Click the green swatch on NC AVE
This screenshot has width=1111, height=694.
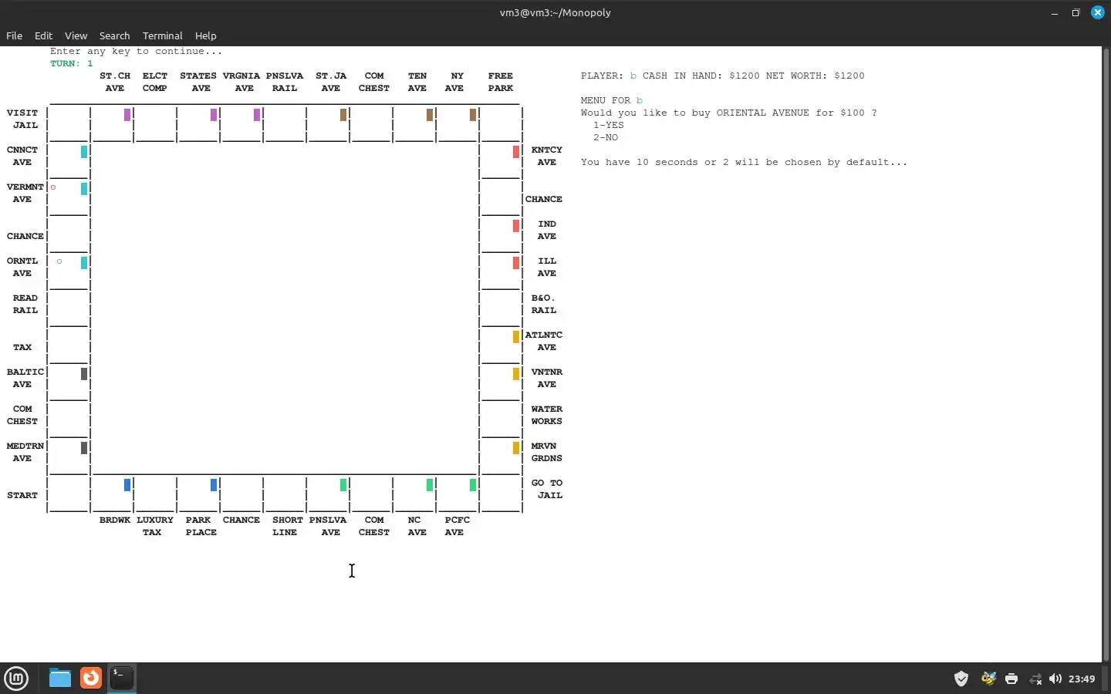coord(430,485)
